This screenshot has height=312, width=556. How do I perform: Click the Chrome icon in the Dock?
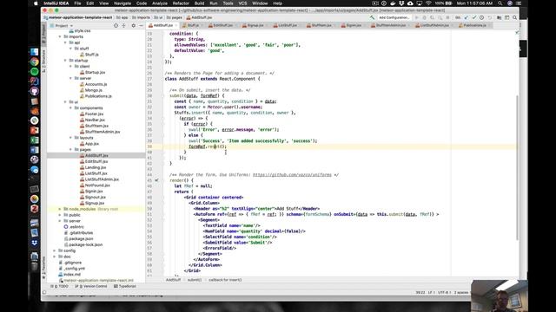pyautogui.click(x=35, y=62)
